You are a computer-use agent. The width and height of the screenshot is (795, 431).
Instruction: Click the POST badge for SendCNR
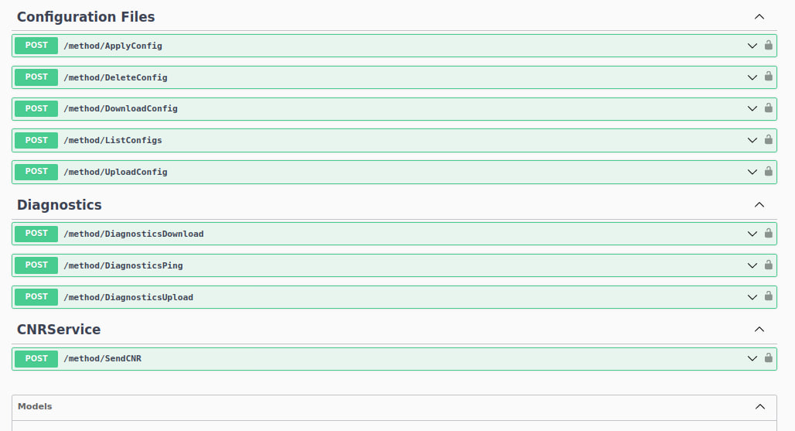click(x=36, y=358)
